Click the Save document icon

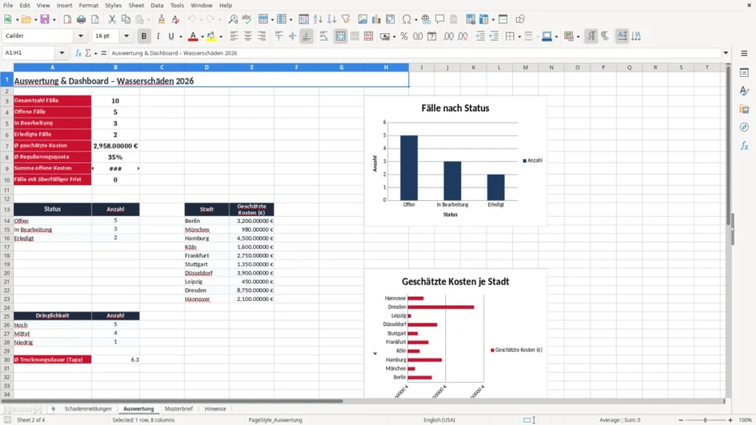45,19
